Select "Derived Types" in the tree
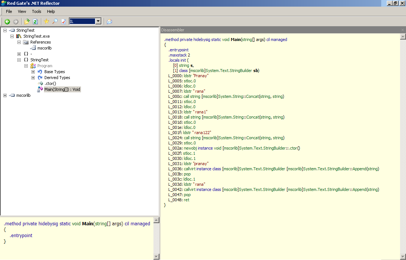 click(57, 78)
